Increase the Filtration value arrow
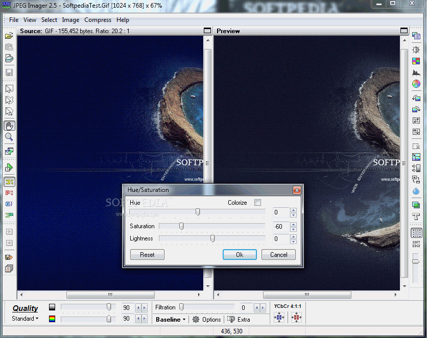Screen dimensions: 427x338 [x=263, y=308]
